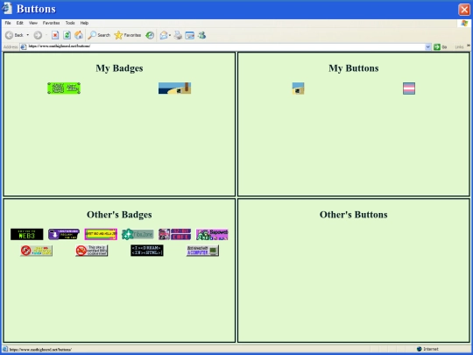Click the green badge in My Badges
Screen dimensions: 473x355
click(x=64, y=89)
